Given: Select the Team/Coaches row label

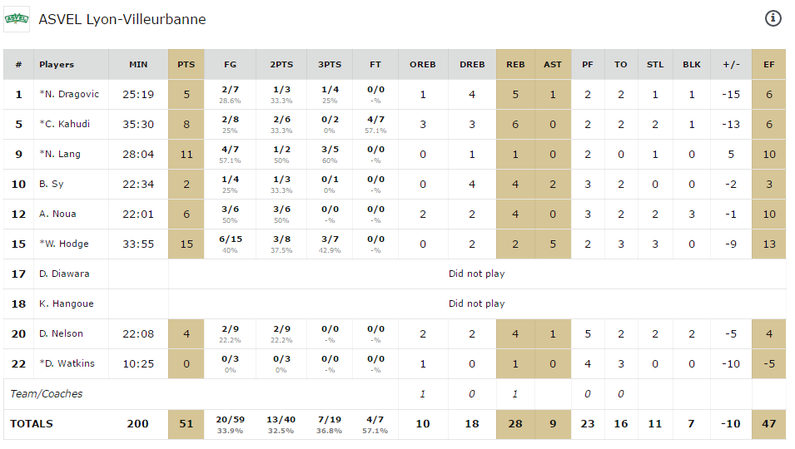Looking at the screenshot, I should click(x=47, y=394).
